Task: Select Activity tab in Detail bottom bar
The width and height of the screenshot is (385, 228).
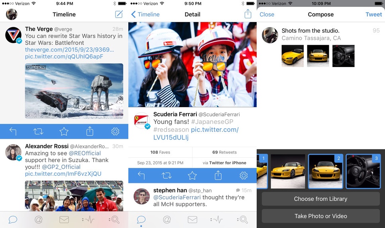Action: pos(216,219)
